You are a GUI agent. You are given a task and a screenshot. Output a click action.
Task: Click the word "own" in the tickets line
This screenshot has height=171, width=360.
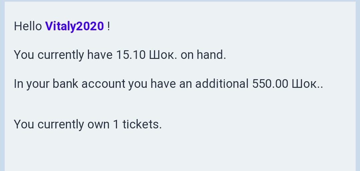tap(98, 124)
